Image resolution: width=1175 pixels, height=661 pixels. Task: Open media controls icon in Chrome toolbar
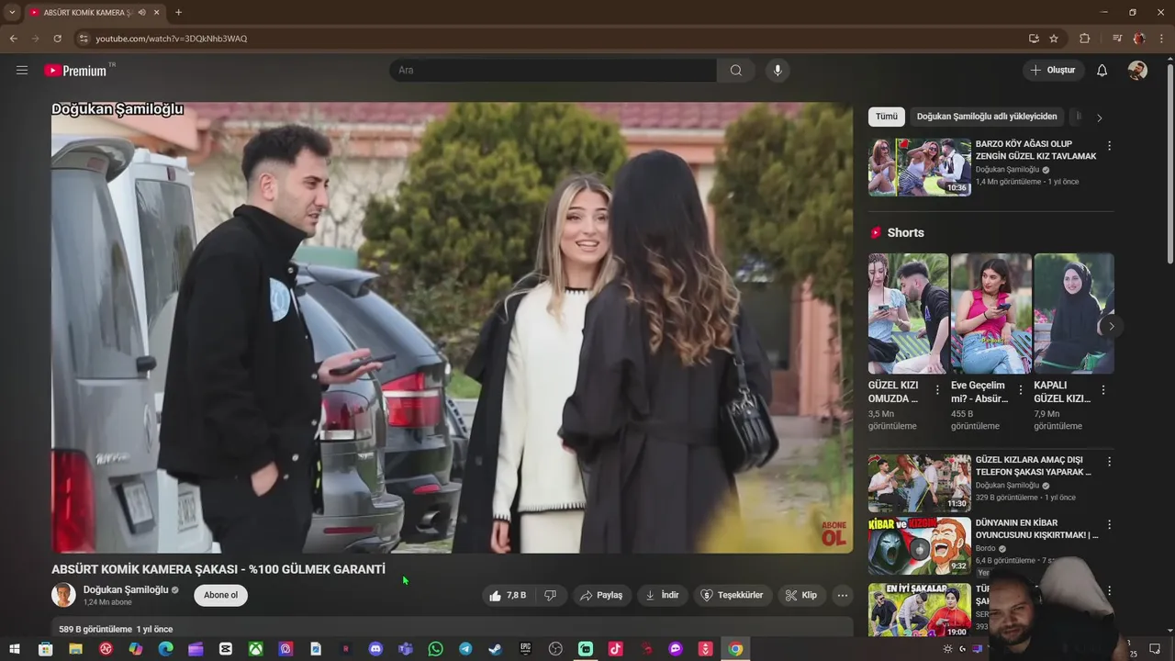[1117, 39]
